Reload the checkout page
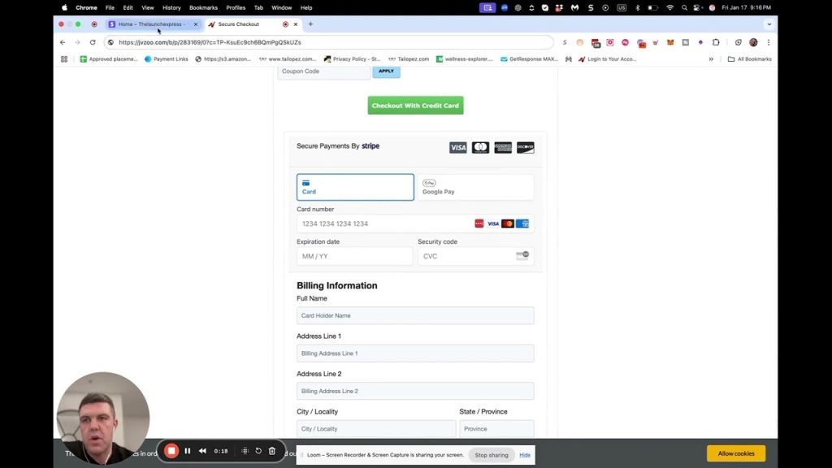This screenshot has height=468, width=832. [x=93, y=42]
